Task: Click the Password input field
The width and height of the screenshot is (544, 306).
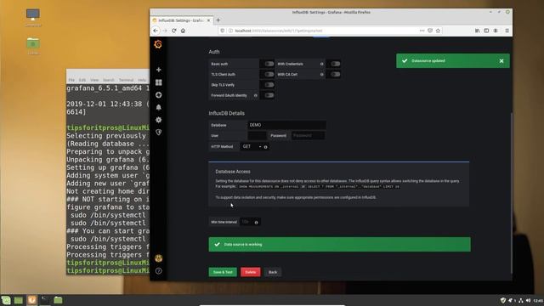Action: [x=308, y=136]
